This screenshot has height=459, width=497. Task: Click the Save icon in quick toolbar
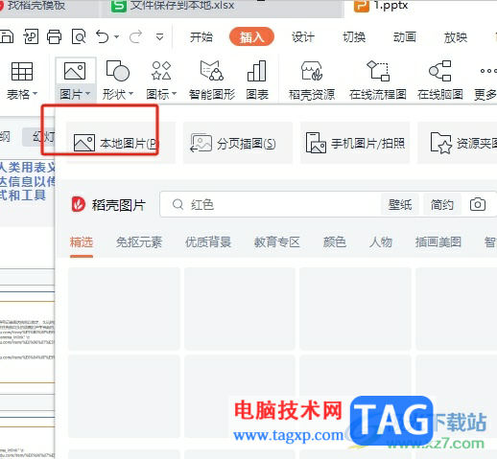(x=7, y=36)
